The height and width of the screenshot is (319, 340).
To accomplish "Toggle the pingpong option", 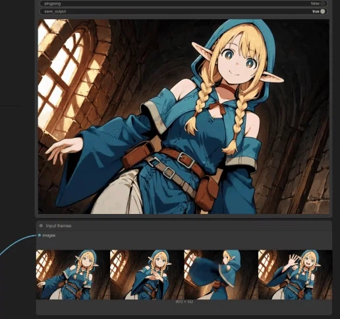I will point(183,3).
